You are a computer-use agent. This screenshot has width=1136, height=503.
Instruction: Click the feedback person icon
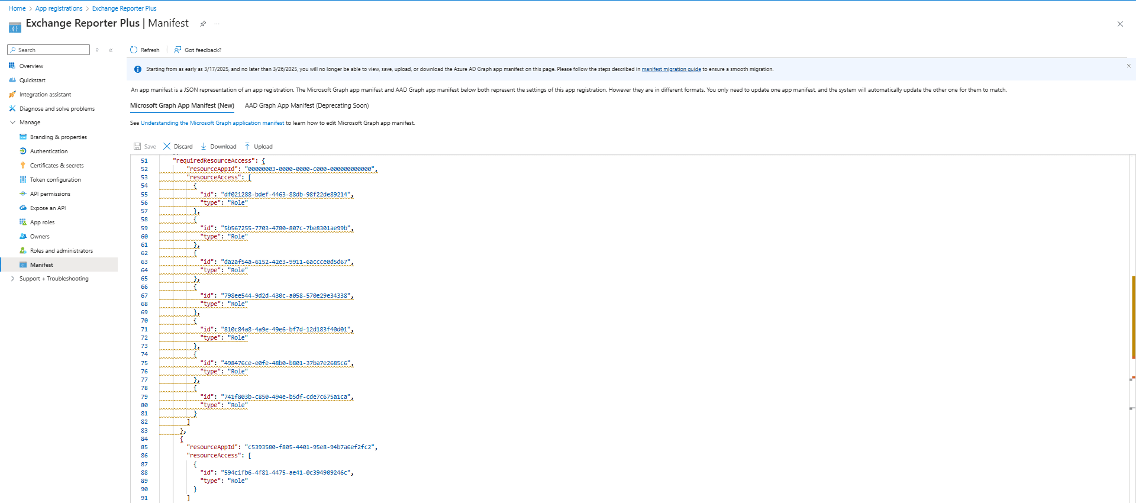click(x=177, y=50)
